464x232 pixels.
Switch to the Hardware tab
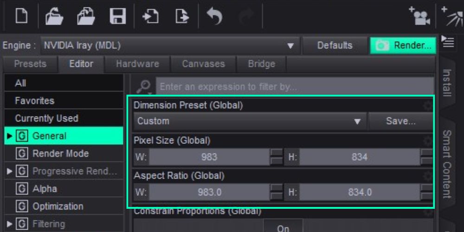[x=137, y=64]
